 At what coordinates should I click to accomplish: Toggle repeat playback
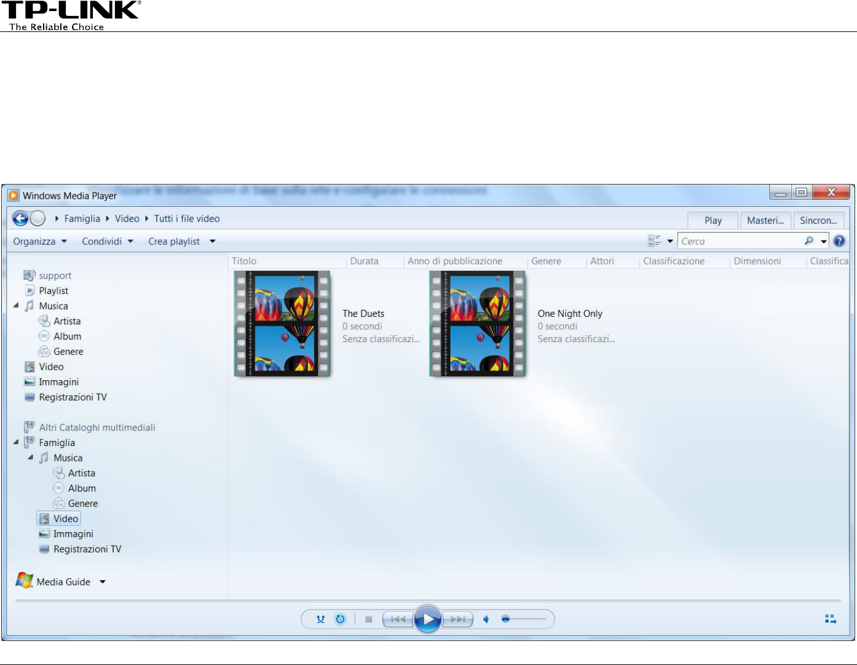340,619
